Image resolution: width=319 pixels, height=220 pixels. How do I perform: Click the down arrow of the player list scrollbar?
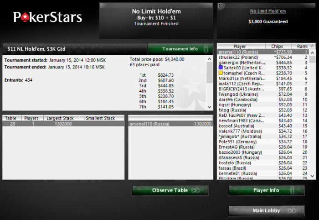click(x=312, y=176)
